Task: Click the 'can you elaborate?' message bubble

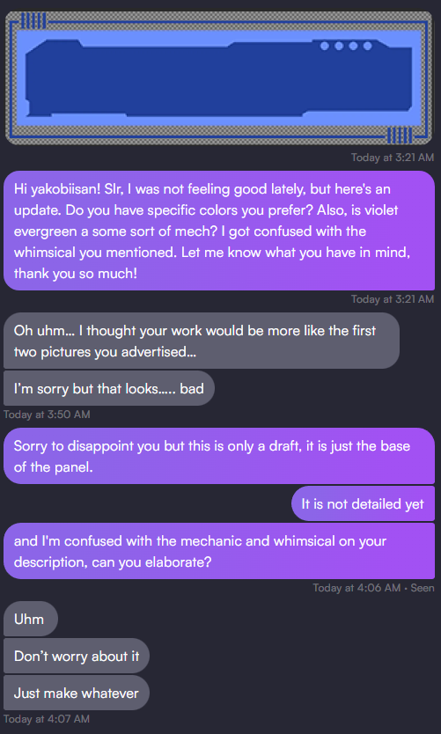Action: point(219,551)
